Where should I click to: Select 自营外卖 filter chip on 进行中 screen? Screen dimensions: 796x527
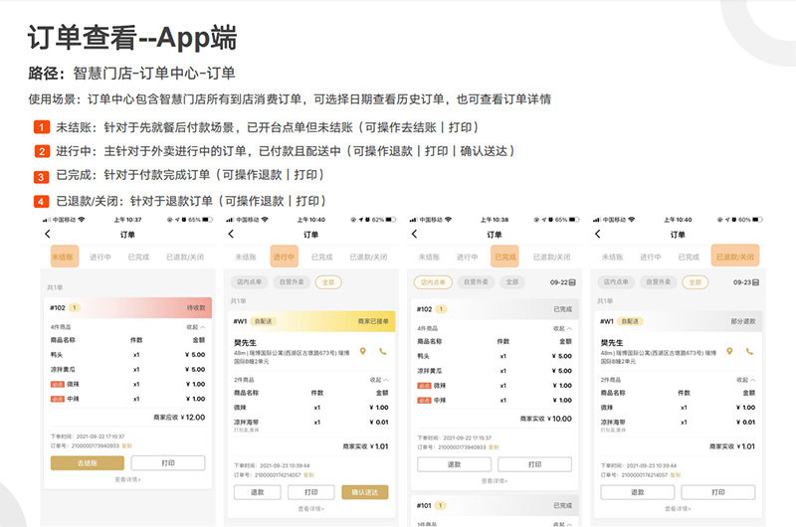click(291, 282)
